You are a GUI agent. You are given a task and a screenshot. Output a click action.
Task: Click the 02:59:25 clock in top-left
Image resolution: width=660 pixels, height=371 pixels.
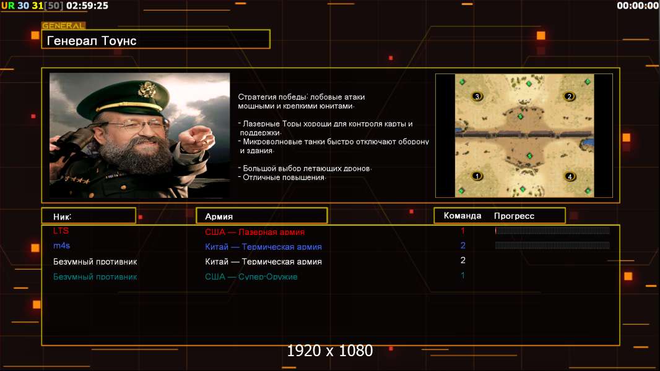[87, 6]
